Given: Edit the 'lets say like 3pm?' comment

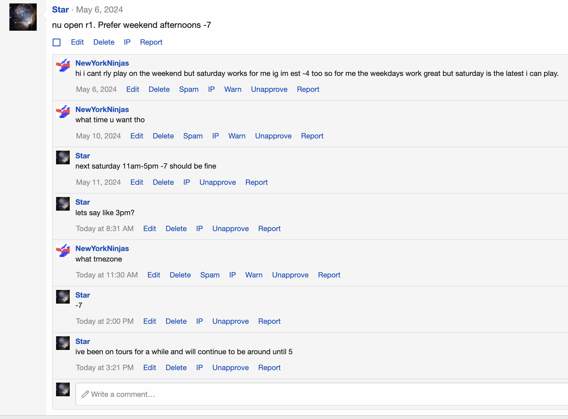Looking at the screenshot, I should pos(149,229).
